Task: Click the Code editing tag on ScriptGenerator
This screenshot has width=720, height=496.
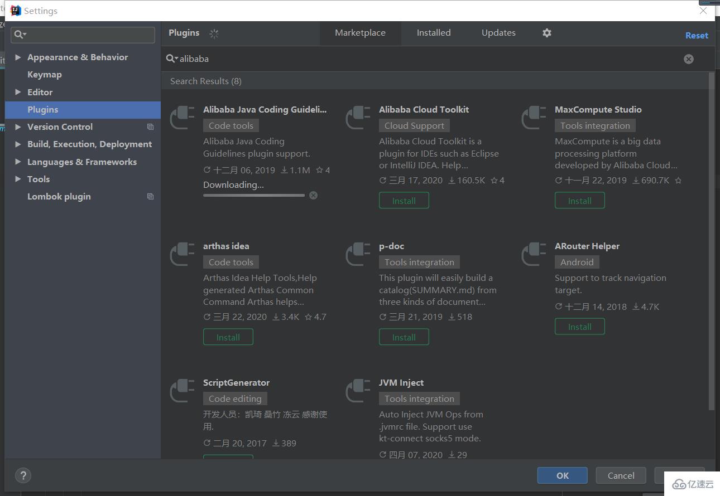Action: coord(235,399)
